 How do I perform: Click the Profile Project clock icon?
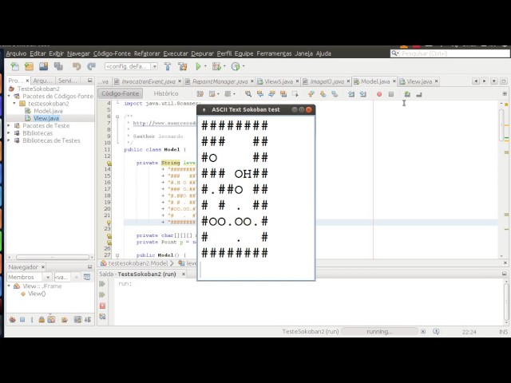[236, 66]
